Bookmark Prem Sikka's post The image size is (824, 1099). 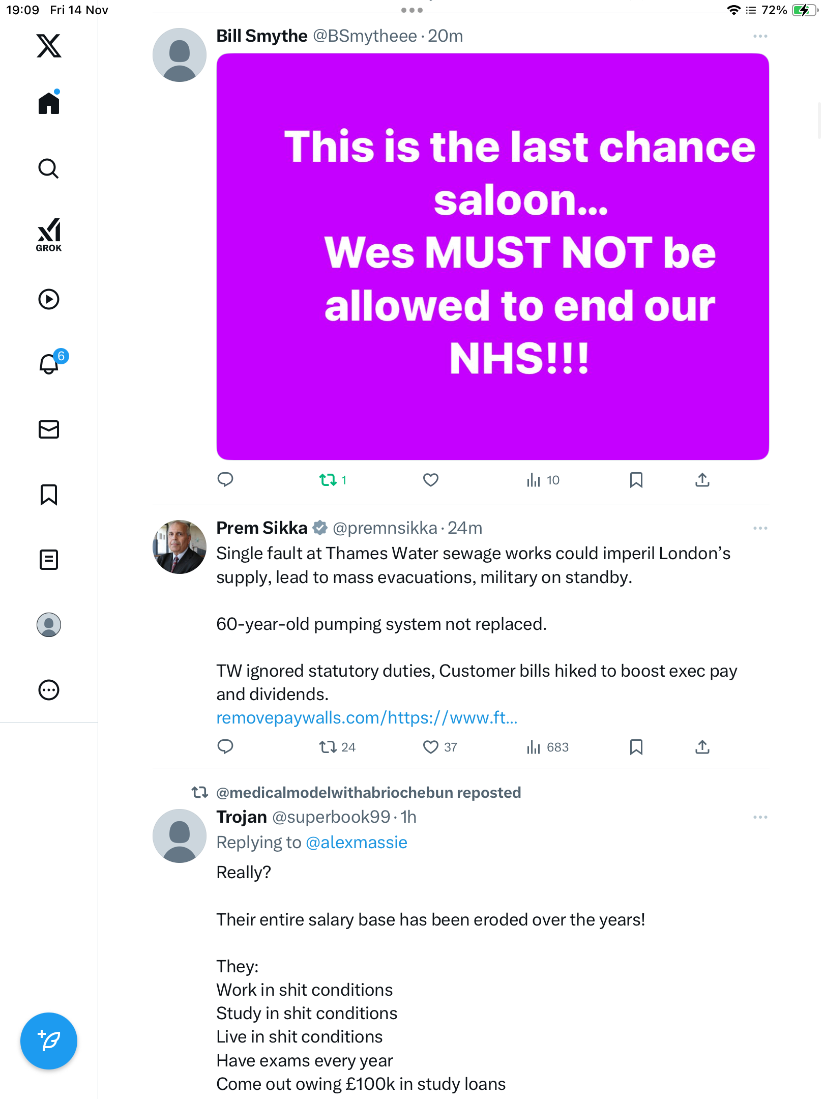[x=636, y=747]
